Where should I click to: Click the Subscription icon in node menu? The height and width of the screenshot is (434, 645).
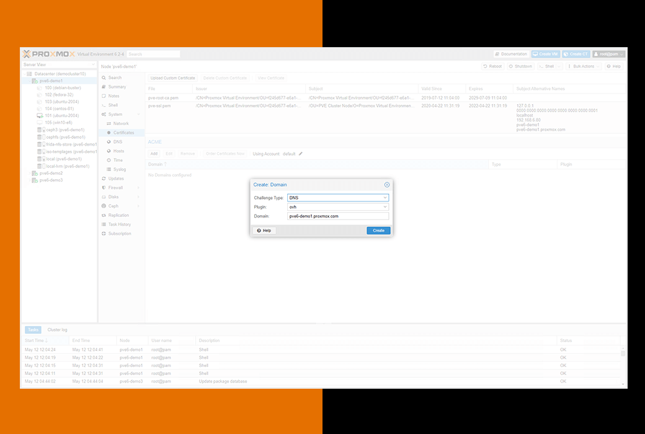pos(104,234)
